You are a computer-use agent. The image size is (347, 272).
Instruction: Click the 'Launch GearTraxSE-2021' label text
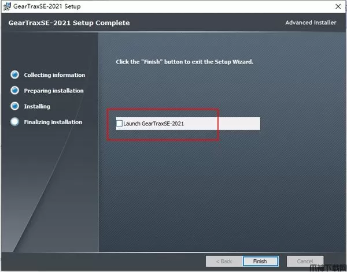point(154,124)
